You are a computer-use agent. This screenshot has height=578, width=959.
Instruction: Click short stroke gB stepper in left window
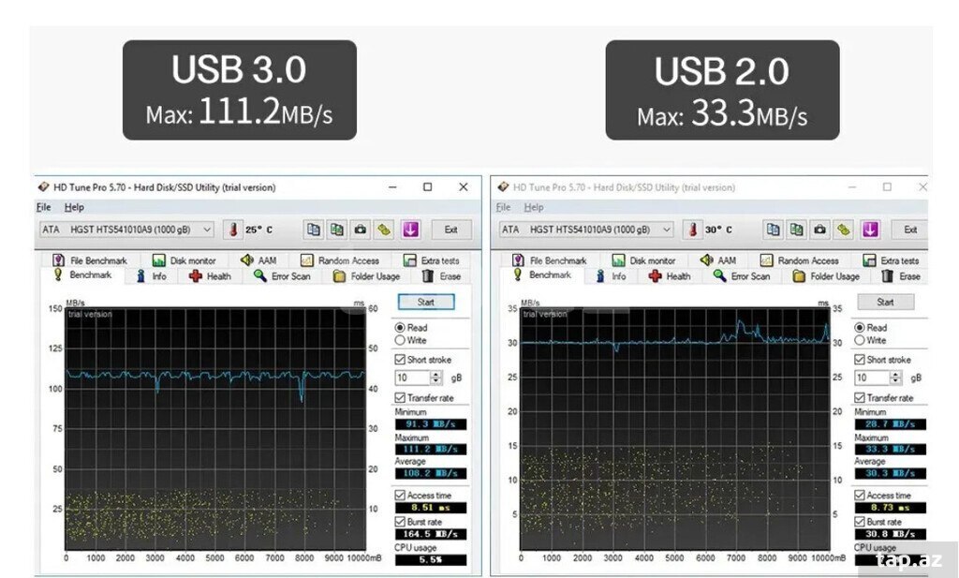436,378
